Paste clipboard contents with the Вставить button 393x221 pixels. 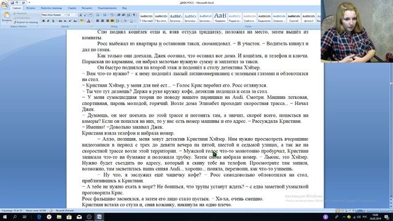[x=7, y=17]
